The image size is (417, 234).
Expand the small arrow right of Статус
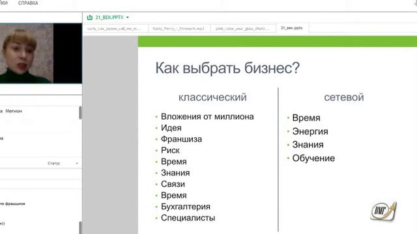[77, 163]
